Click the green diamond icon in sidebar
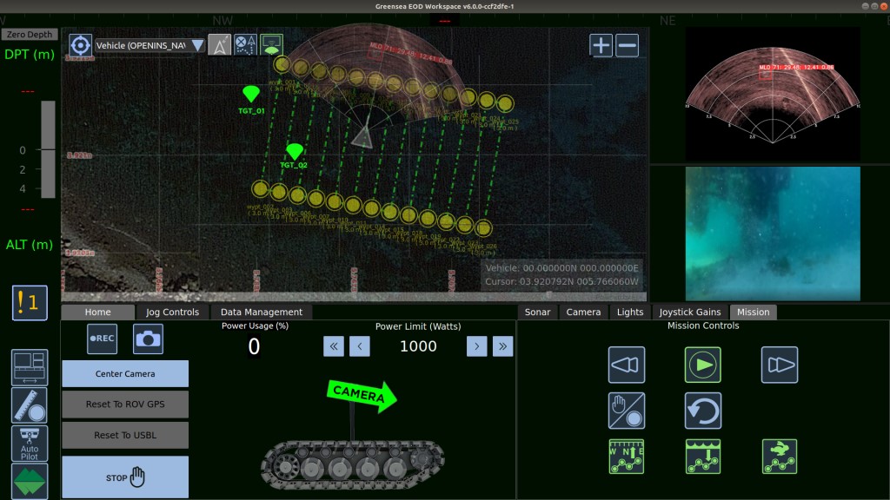 point(30,481)
